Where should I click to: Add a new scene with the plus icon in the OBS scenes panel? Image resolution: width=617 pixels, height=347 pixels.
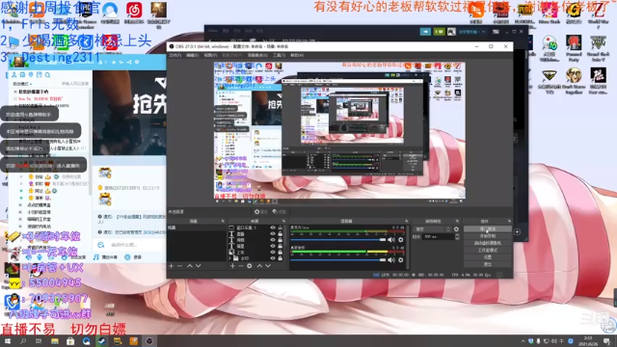[172, 266]
